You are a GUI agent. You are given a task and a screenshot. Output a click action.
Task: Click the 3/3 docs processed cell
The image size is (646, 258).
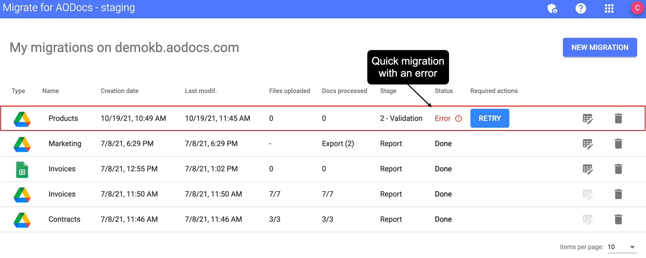(x=327, y=219)
